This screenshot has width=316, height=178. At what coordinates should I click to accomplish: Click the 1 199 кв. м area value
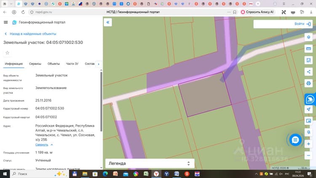(x=44, y=152)
